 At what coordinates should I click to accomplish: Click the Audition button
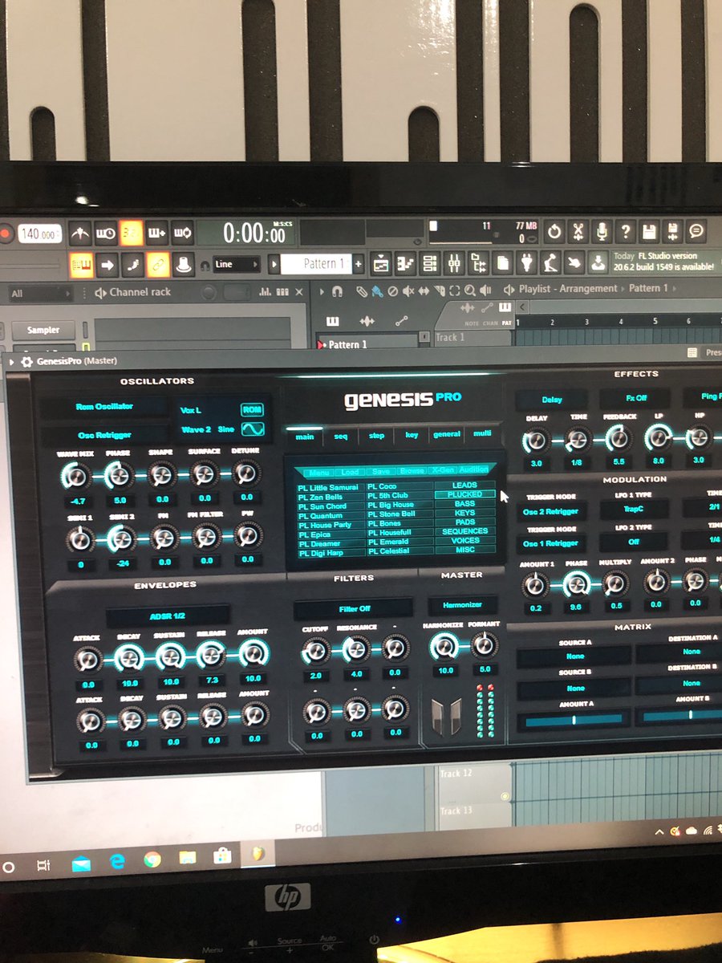pos(473,469)
